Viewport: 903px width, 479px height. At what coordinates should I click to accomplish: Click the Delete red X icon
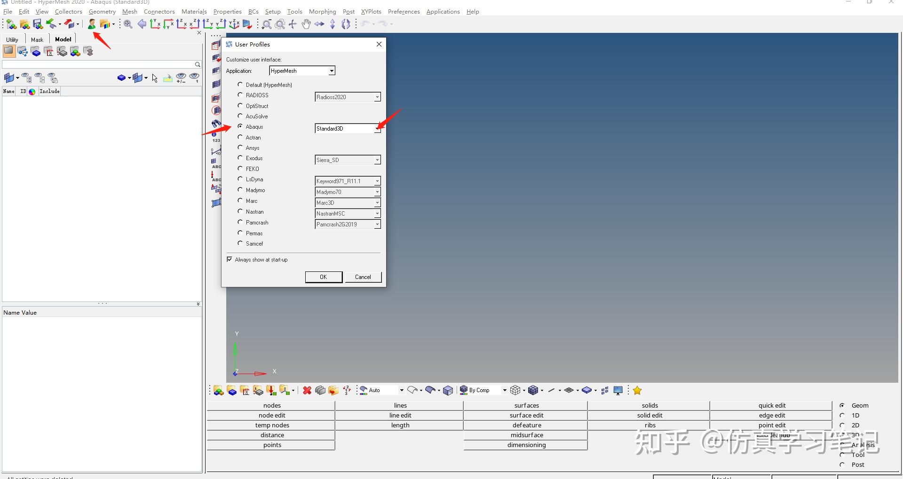[307, 390]
